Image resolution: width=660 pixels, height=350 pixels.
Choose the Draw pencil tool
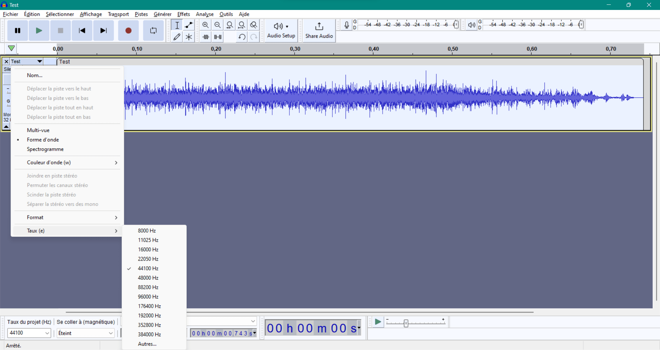coord(177,37)
